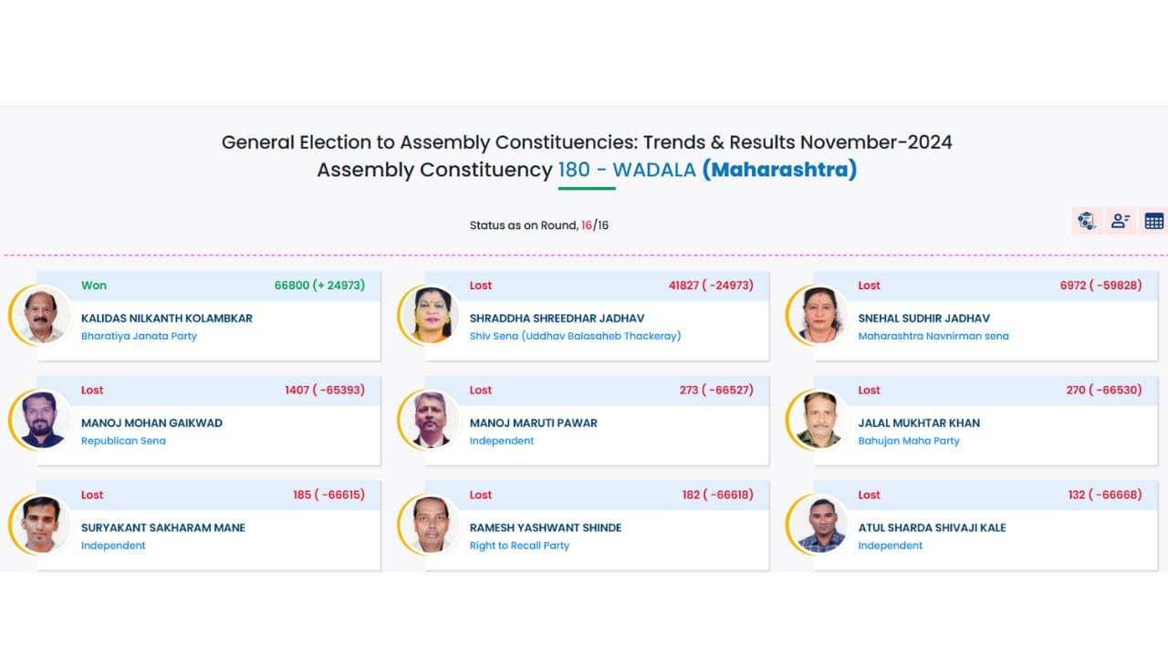Click the green Won status label

[94, 286]
